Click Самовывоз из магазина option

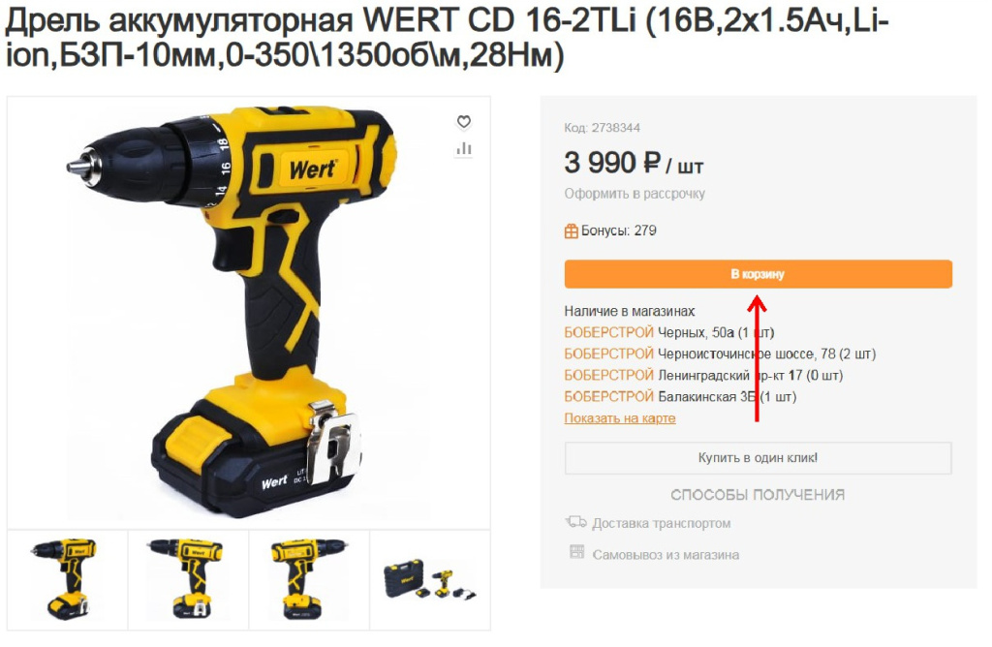(x=666, y=555)
